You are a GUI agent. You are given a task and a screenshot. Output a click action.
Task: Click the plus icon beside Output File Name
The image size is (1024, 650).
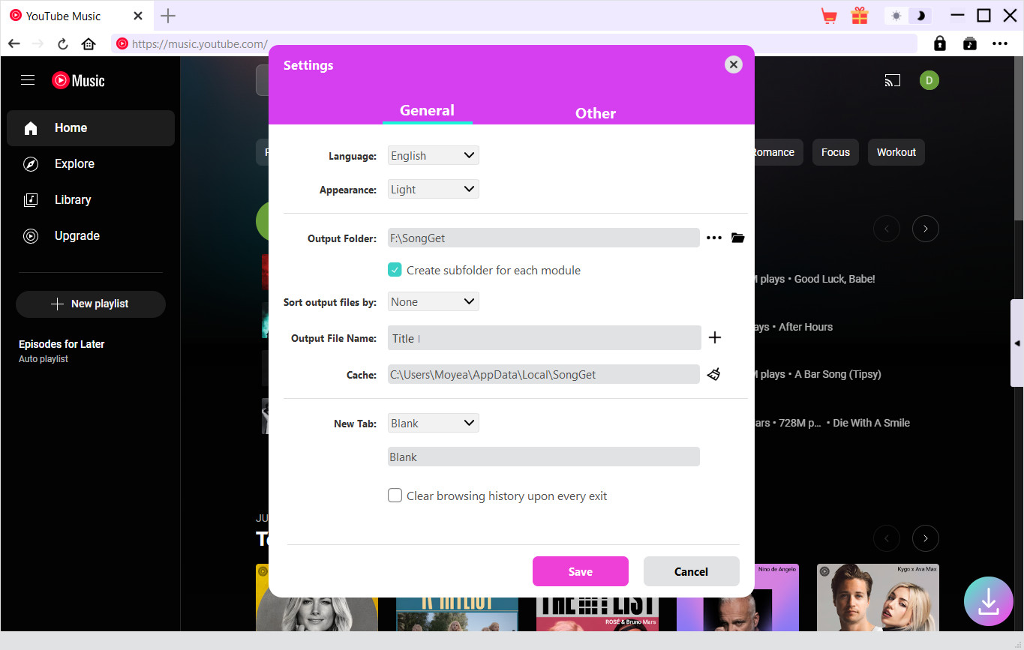(x=714, y=337)
